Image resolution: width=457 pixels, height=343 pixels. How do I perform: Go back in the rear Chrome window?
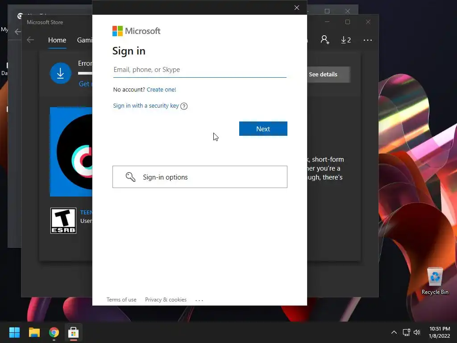click(x=18, y=32)
